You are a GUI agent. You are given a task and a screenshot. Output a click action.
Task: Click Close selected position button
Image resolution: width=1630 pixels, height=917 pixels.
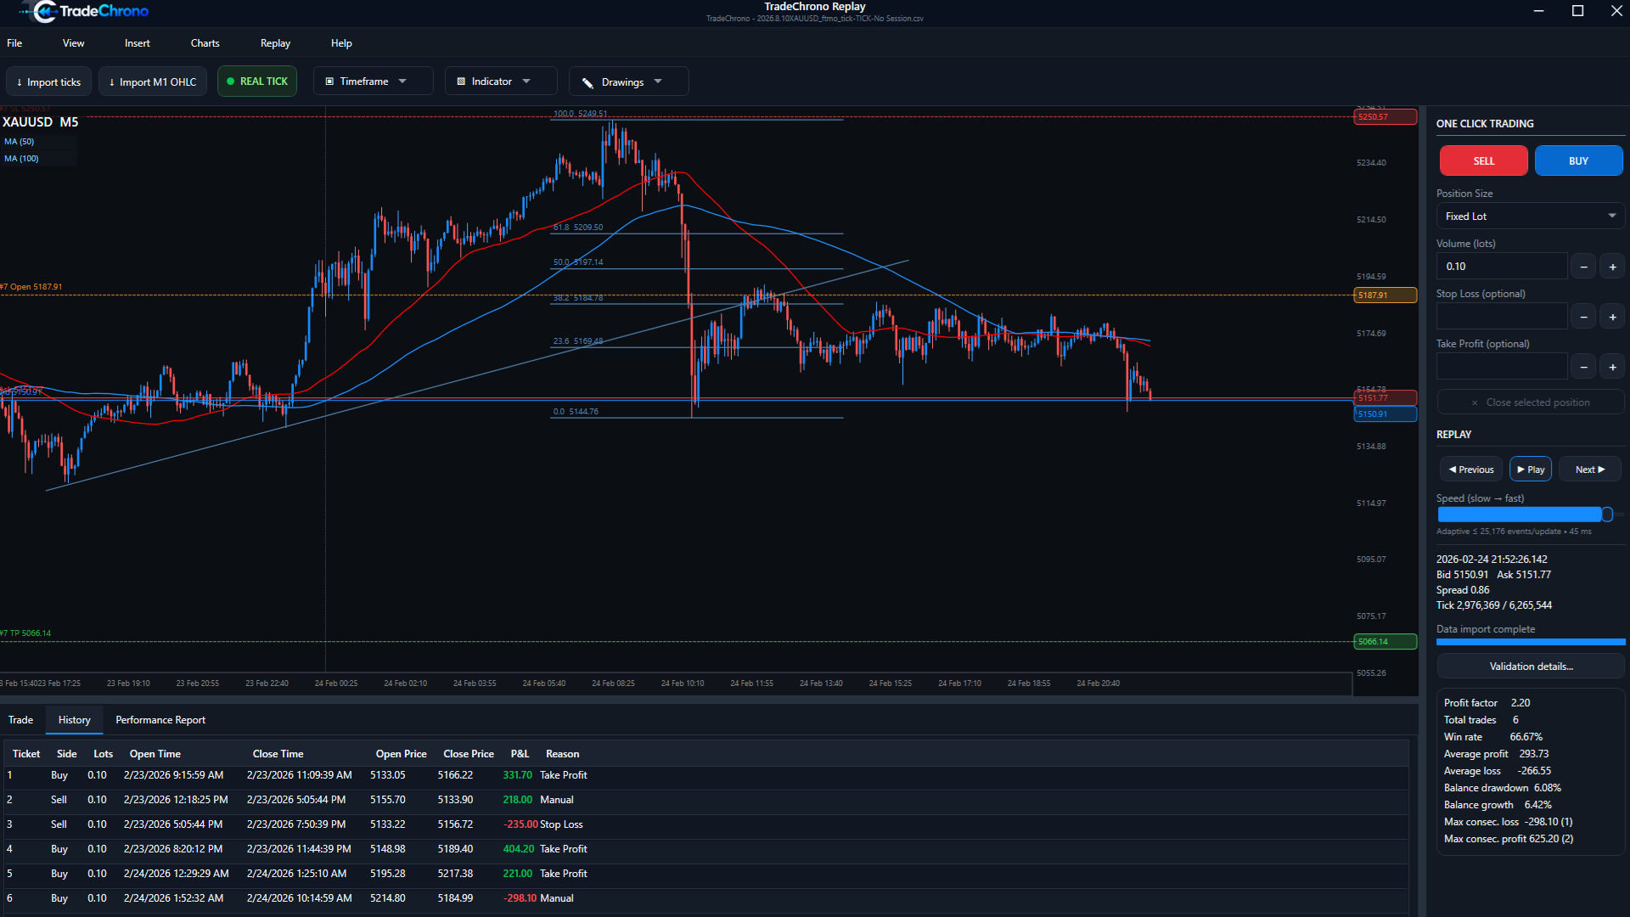pos(1531,402)
